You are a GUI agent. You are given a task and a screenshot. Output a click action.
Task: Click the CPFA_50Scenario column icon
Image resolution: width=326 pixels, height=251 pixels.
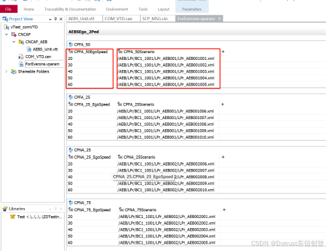pyautogui.click(x=121, y=52)
